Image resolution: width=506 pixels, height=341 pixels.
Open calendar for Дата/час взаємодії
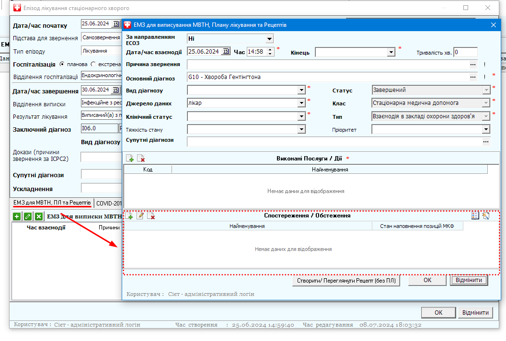(226, 51)
